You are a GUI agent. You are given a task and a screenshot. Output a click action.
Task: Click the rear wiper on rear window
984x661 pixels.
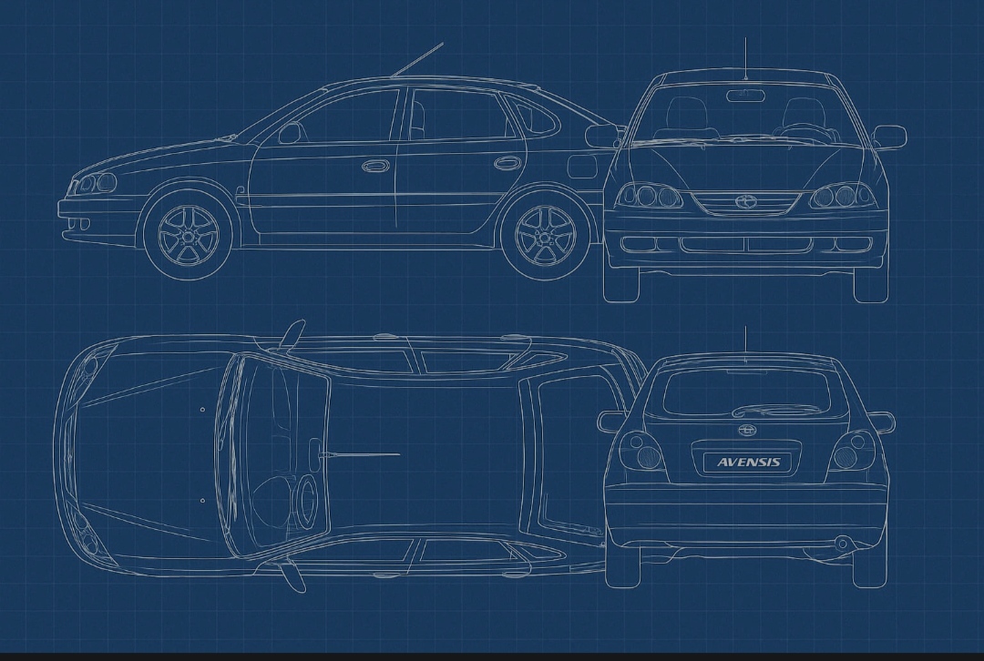[x=770, y=410]
